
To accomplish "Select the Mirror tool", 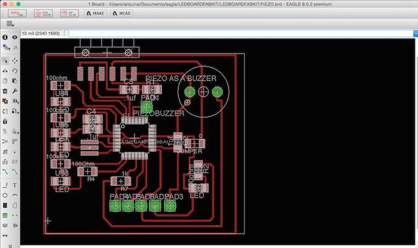I will click(5, 71).
